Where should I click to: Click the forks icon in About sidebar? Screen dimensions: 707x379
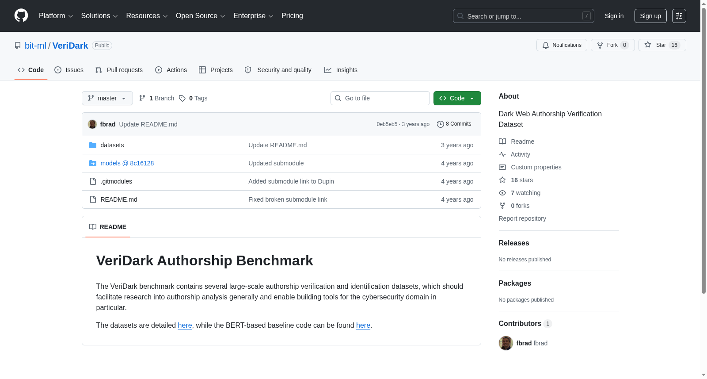pos(502,206)
